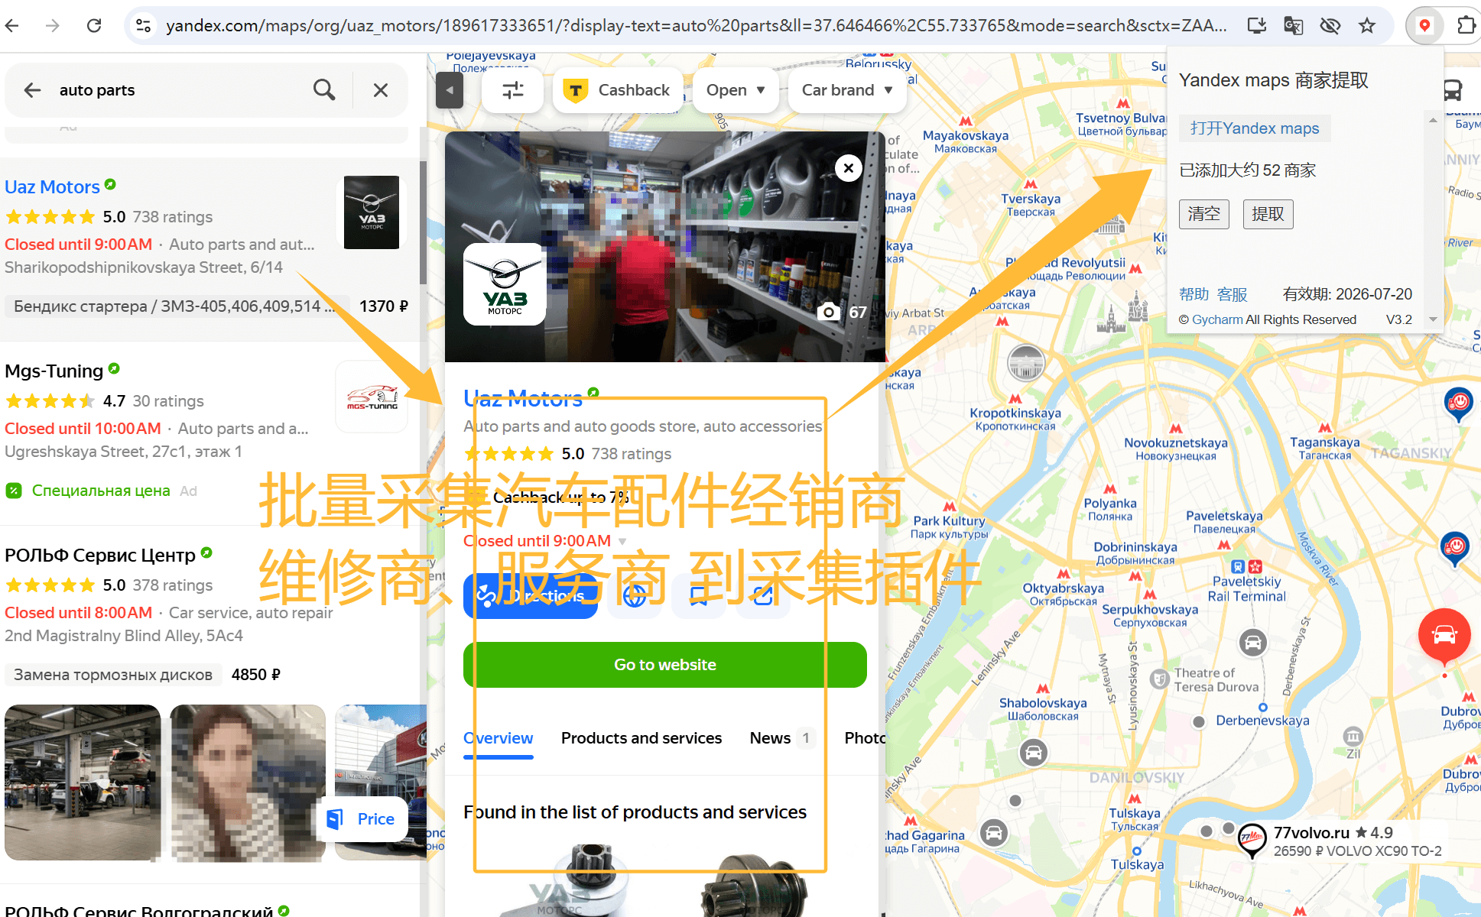This screenshot has width=1481, height=917.
Task: Click the 提取 extract button
Action: click(x=1268, y=214)
